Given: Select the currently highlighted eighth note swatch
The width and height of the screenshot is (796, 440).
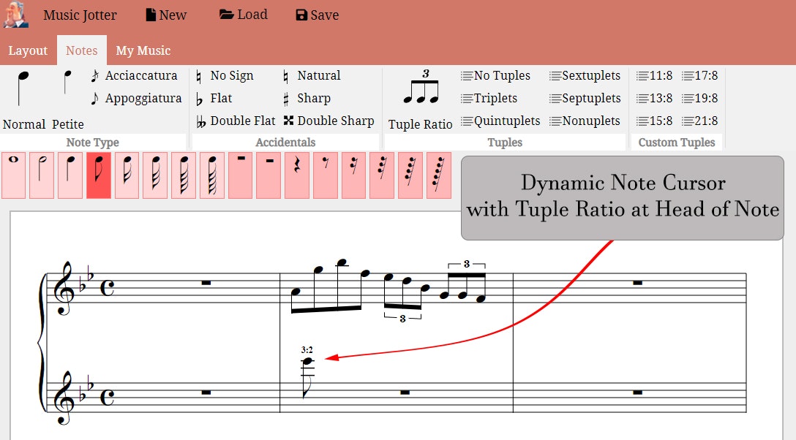Looking at the screenshot, I should [x=98, y=174].
